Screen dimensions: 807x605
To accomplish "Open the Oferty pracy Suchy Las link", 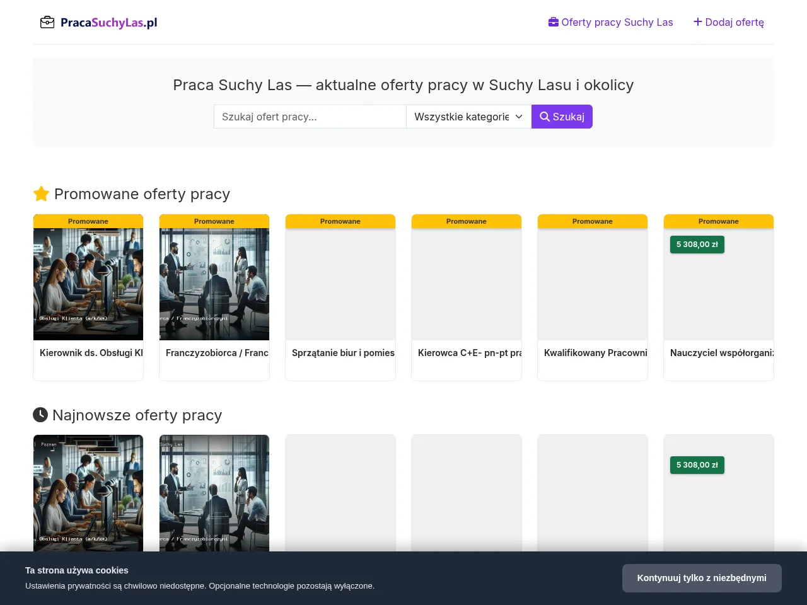I will 611,22.
